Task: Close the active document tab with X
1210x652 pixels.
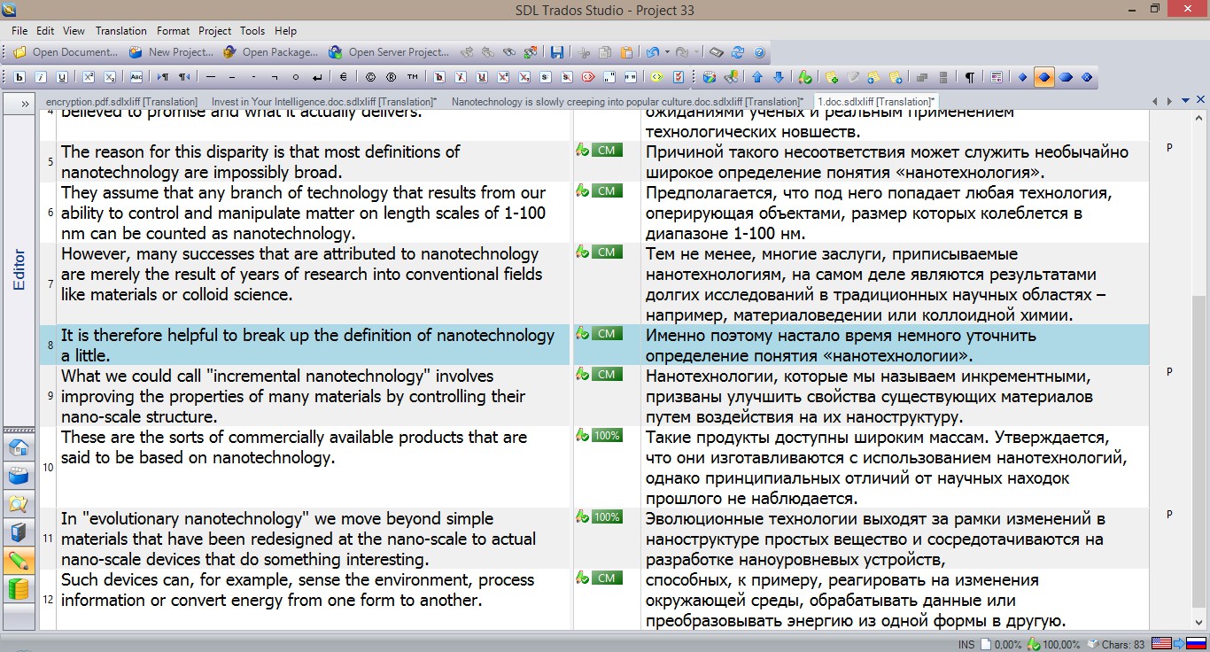Action: pos(1200,101)
